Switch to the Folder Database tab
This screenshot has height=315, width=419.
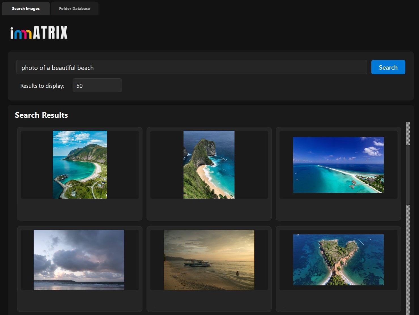click(x=74, y=8)
